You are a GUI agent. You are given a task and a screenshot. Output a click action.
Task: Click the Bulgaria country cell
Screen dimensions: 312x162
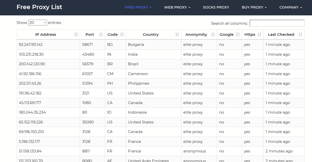(136, 44)
